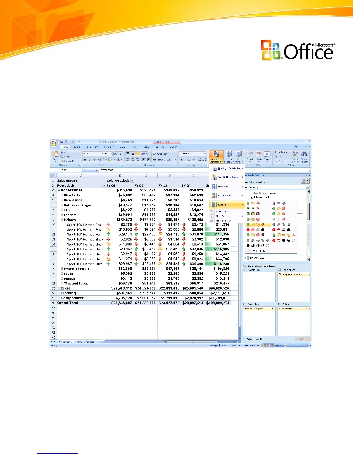Screen dimensions: 353x456
Task: Open Product Categories field dropdown
Action: (x=272, y=309)
